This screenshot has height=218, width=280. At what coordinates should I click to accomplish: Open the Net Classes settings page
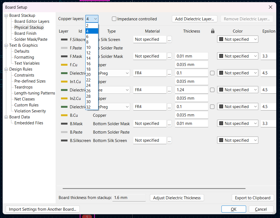(x=24, y=99)
